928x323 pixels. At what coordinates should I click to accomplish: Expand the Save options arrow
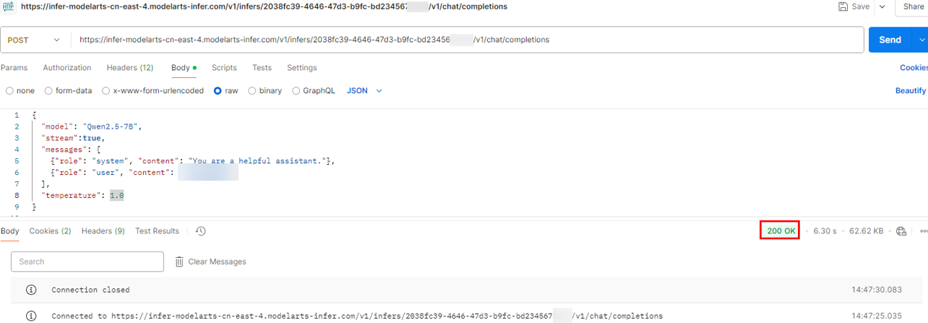point(882,7)
